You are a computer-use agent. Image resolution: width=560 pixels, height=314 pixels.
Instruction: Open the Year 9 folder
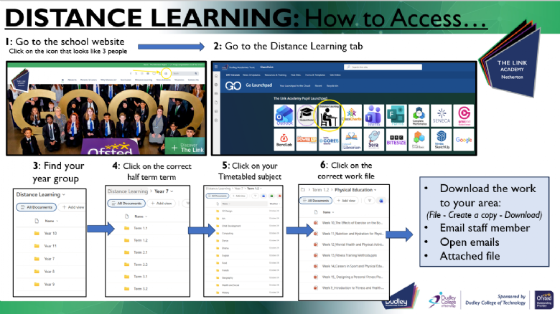50,285
